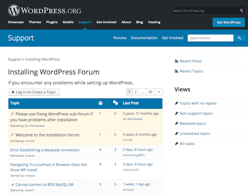Click the sticky pin icon on 'Please use Fixing WordPress' topic
This screenshot has width=248, height=194.
pyautogui.click(x=12, y=114)
